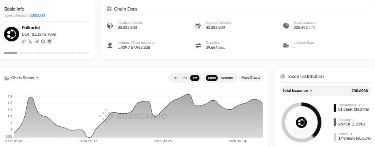The image size is (375, 147).
Task: Open the Polkadot Telegram icon
Action: [36, 41]
